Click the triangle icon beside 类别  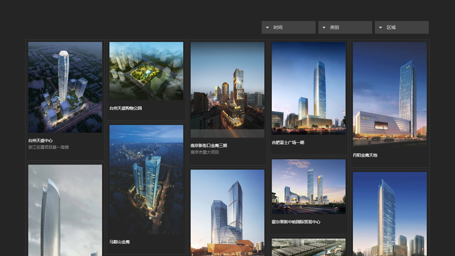(324, 28)
